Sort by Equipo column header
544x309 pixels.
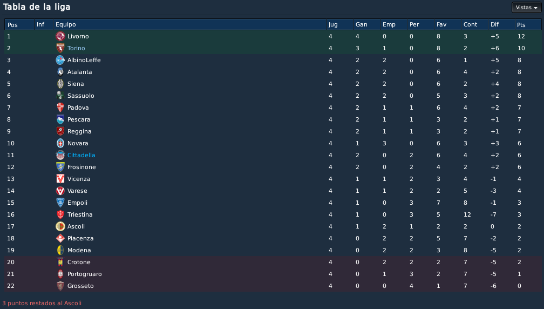(190, 24)
